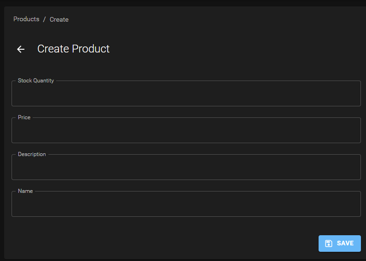Click the Stock Quantity field label
The image size is (366, 261).
36,81
